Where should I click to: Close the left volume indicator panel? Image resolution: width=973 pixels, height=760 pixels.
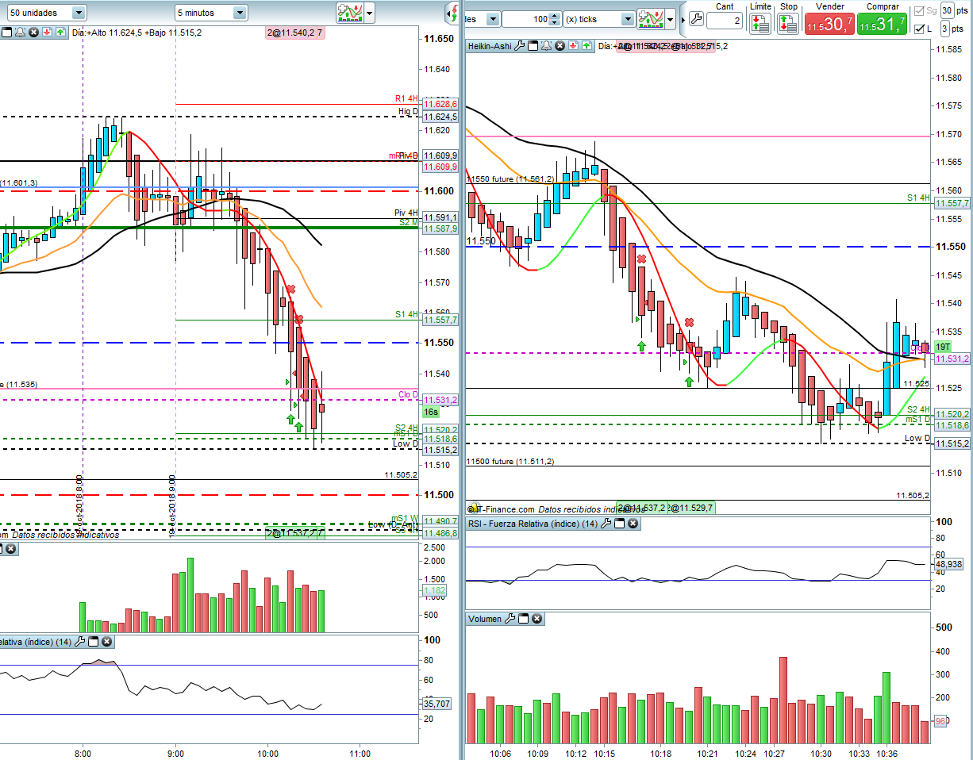(x=11, y=549)
